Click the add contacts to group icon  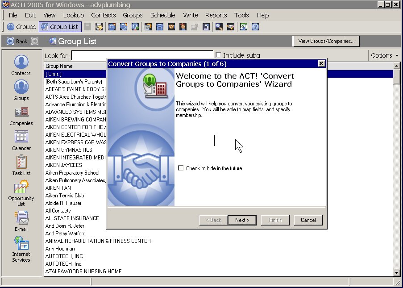coord(135,27)
